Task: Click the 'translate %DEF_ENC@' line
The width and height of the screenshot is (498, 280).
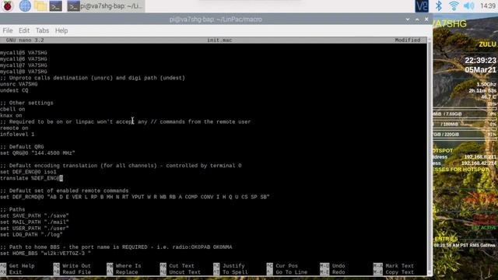Action: [31, 178]
